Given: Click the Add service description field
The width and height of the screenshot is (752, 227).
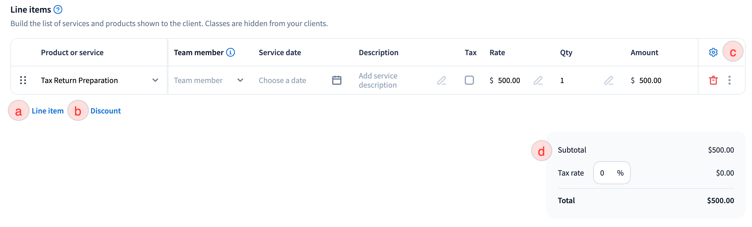Looking at the screenshot, I should [x=378, y=80].
